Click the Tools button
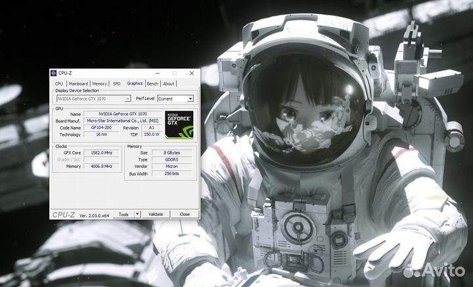This screenshot has height=287, width=473. (123, 214)
